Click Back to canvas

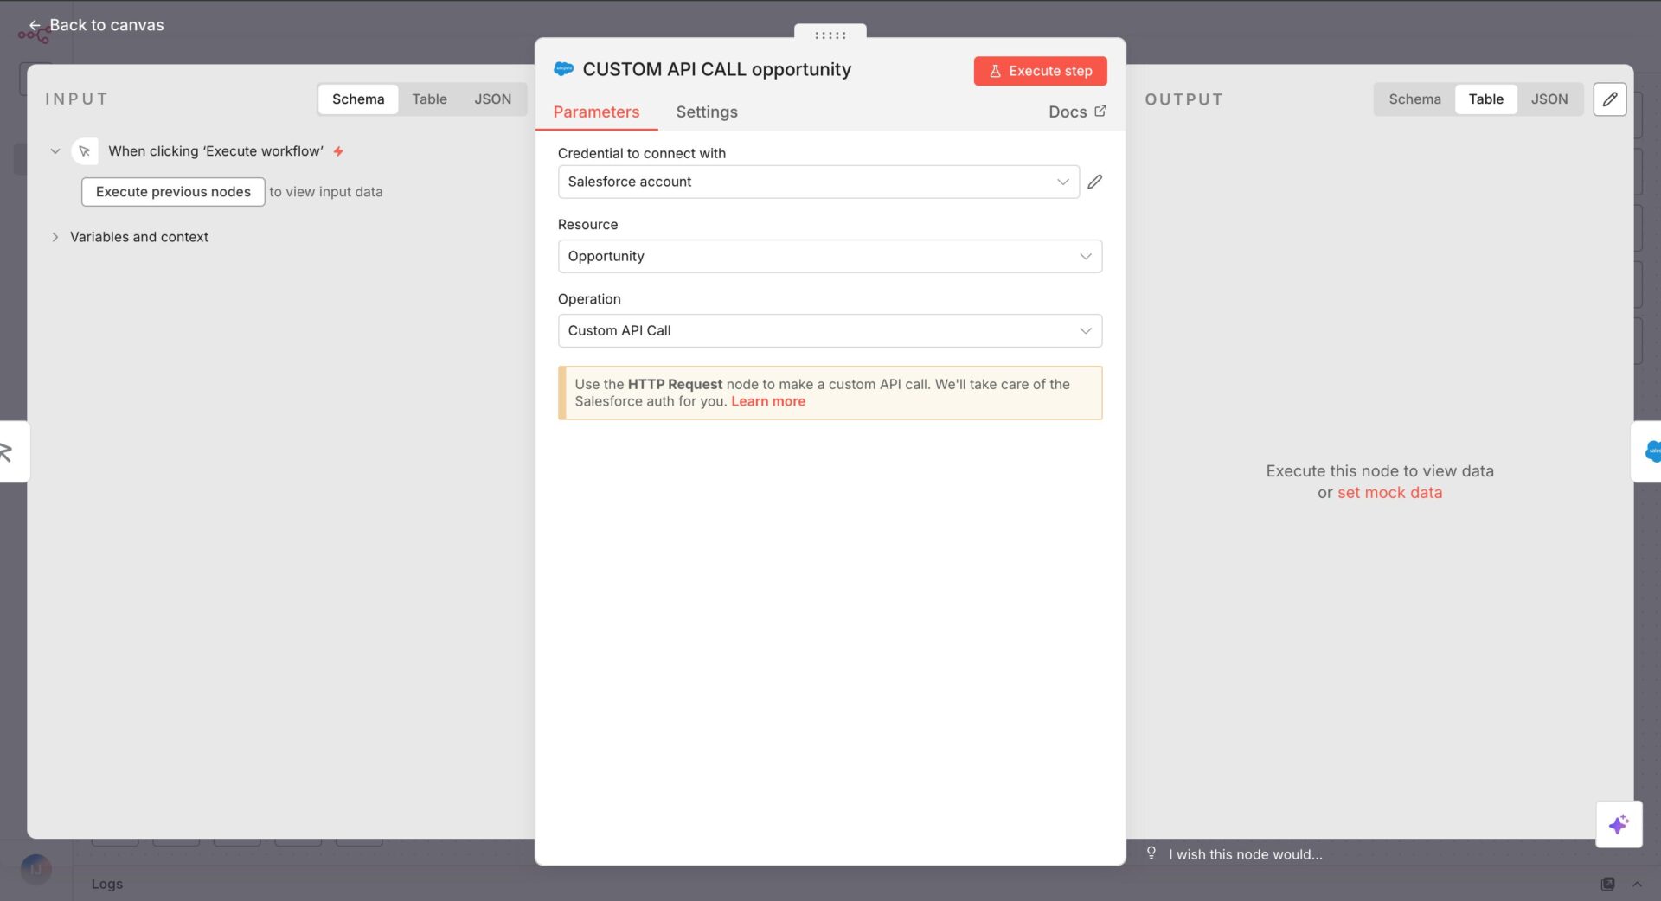[x=97, y=25]
